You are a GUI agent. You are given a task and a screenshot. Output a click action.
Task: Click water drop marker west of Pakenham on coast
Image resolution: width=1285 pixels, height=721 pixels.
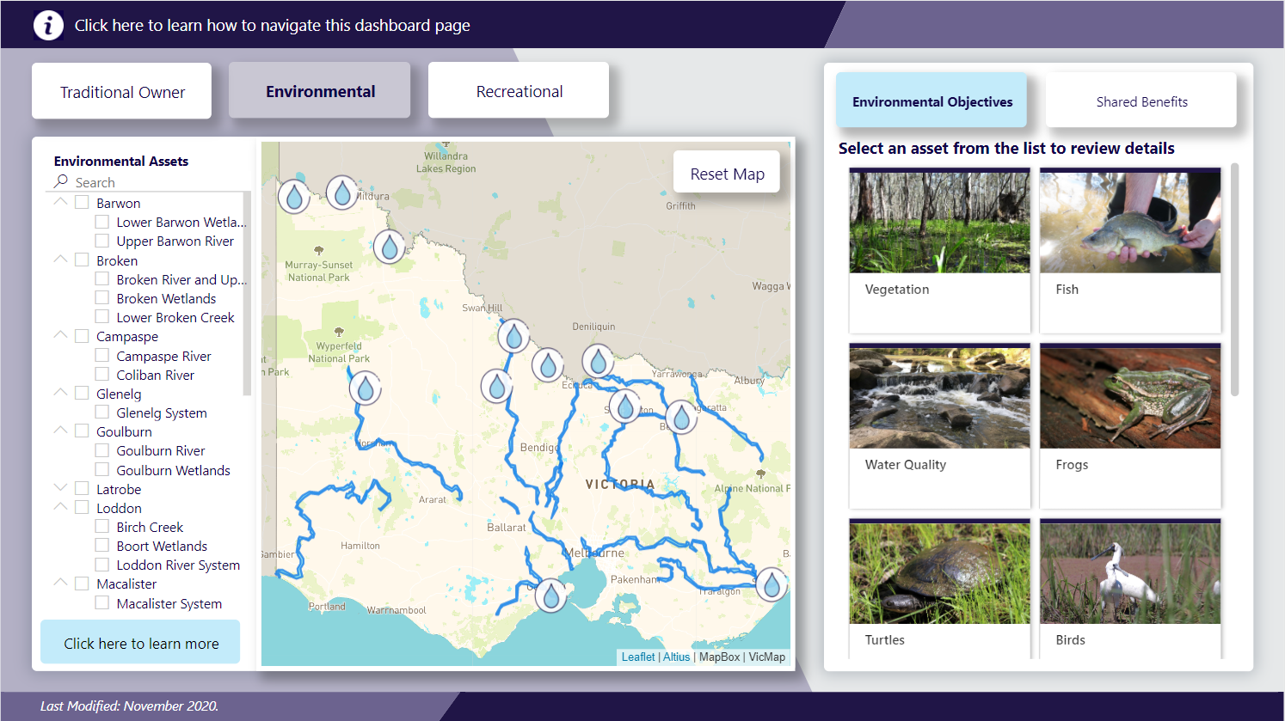(x=550, y=596)
